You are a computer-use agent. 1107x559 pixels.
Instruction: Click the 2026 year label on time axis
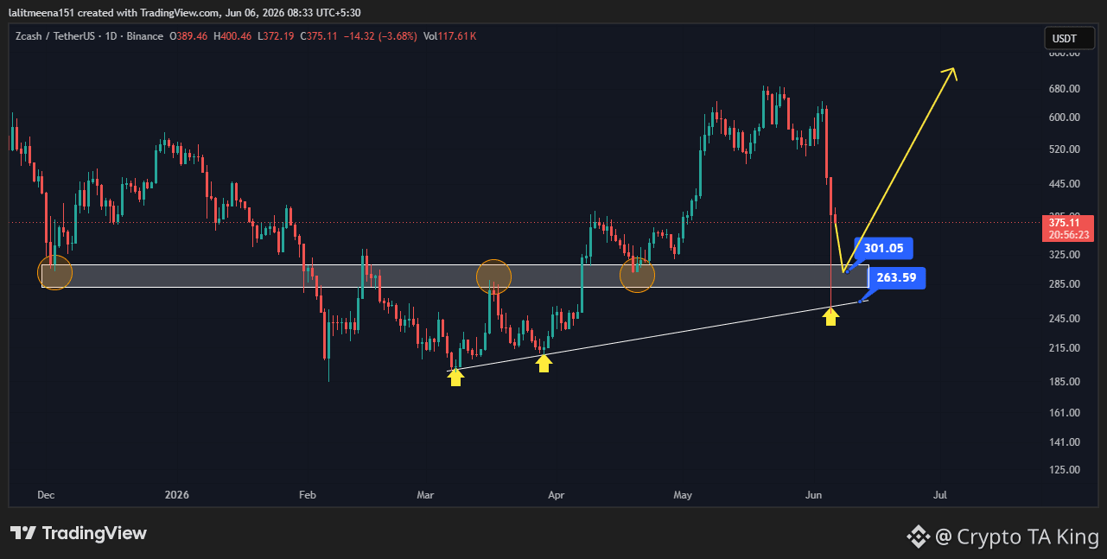pos(176,495)
